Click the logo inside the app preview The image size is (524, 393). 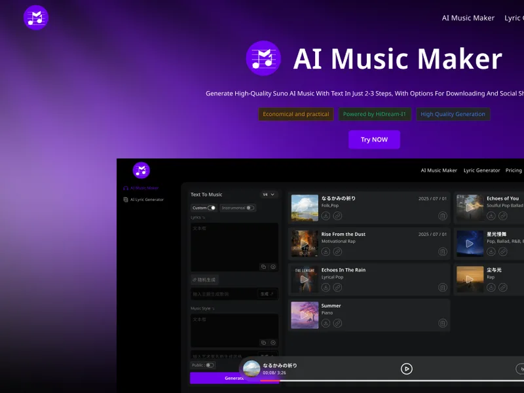[141, 170]
